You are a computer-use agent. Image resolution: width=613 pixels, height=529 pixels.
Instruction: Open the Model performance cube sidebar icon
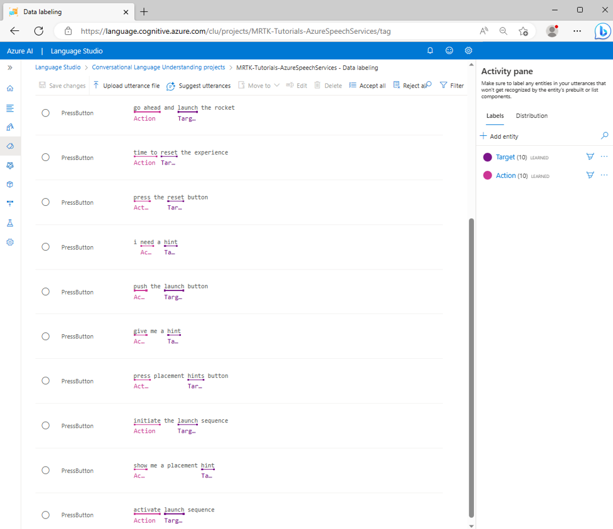tap(10, 184)
